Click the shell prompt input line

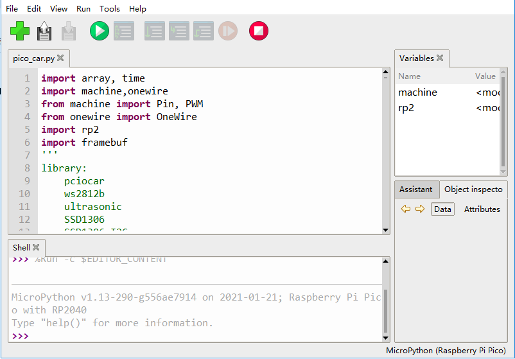tap(196, 336)
